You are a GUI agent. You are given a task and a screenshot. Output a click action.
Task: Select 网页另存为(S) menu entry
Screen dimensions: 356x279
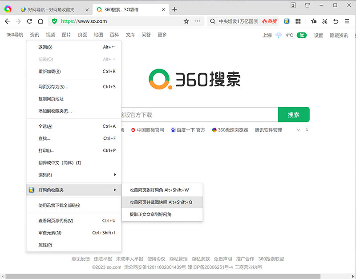coord(53,87)
